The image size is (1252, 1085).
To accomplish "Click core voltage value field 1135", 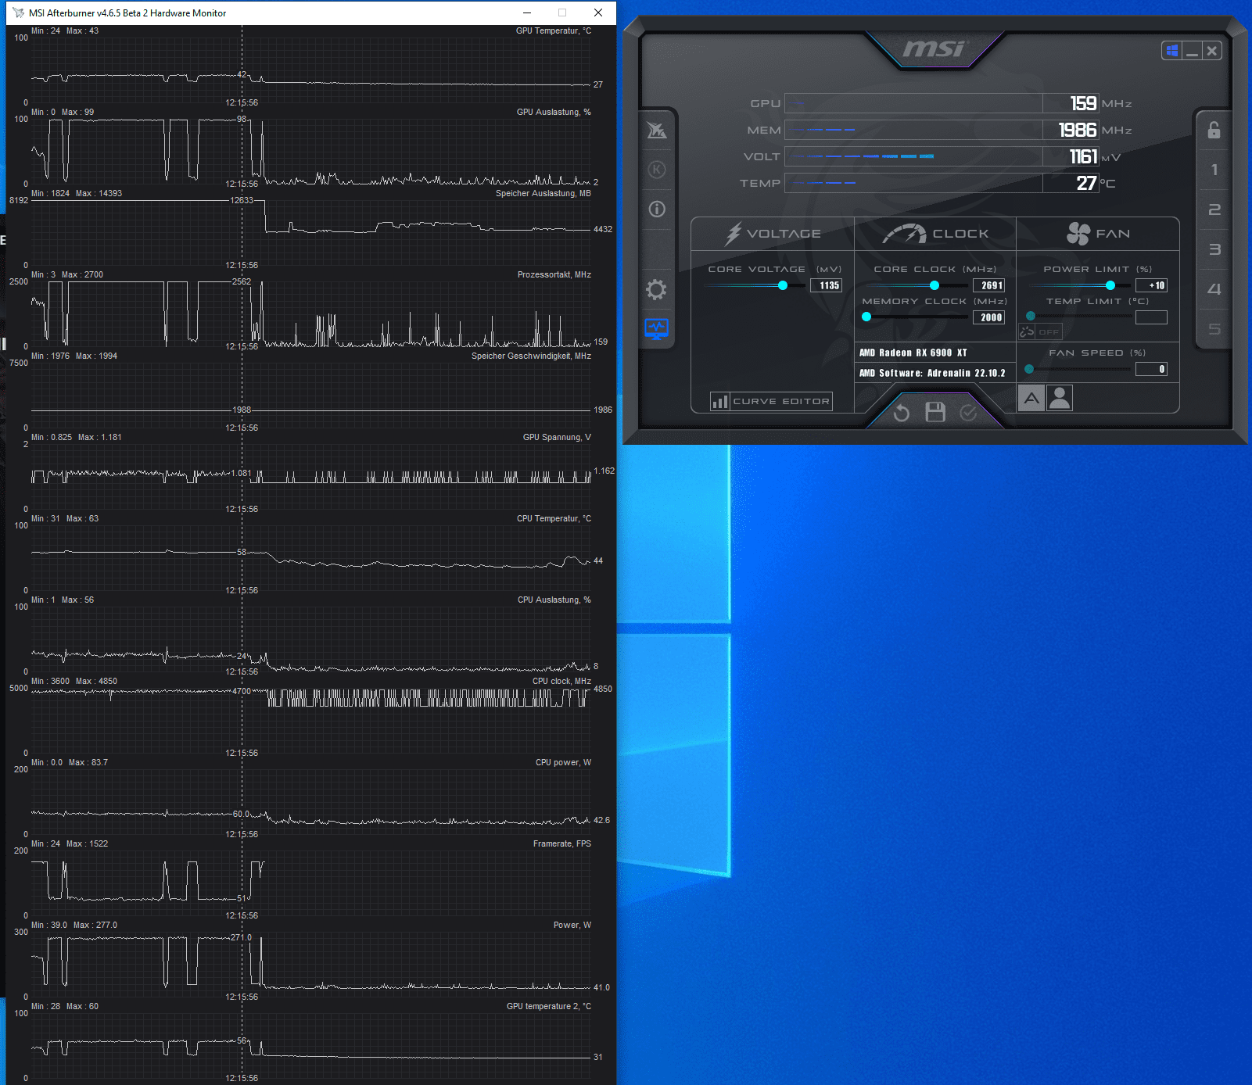I will 827,285.
